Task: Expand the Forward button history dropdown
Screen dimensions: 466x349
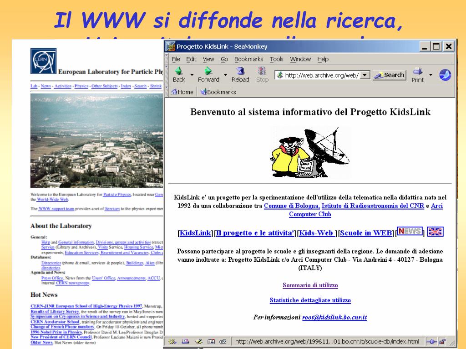Action: [x=225, y=75]
